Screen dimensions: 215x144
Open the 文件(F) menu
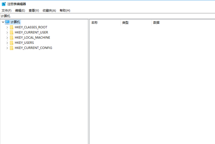(x=6, y=10)
